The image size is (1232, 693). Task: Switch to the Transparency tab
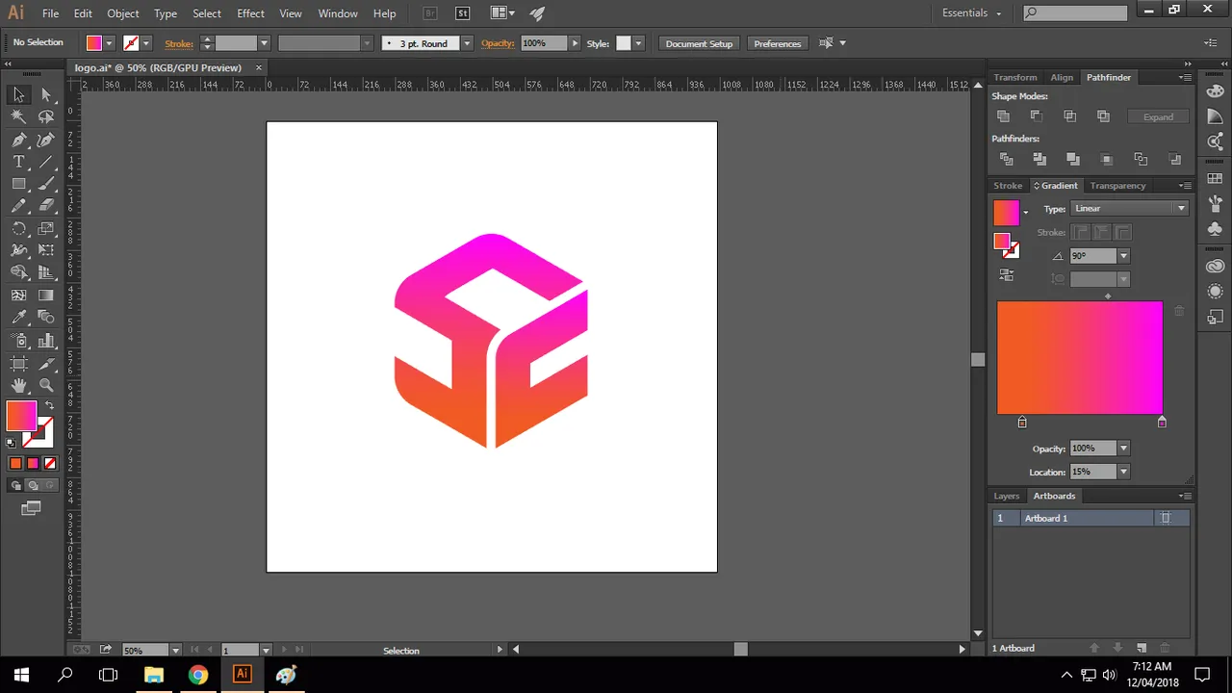[x=1117, y=186]
